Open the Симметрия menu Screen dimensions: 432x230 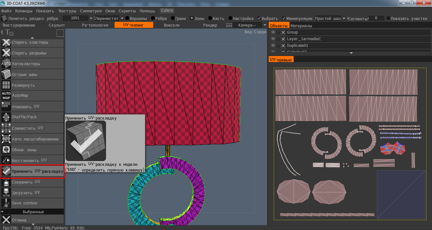click(91, 11)
